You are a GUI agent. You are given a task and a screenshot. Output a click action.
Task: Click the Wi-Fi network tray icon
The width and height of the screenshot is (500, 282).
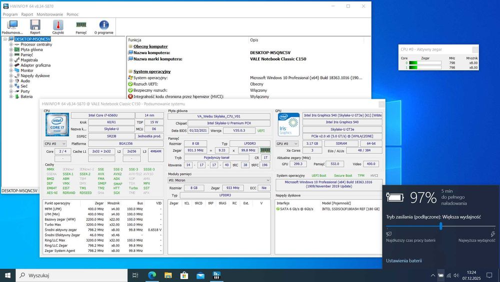point(448,275)
